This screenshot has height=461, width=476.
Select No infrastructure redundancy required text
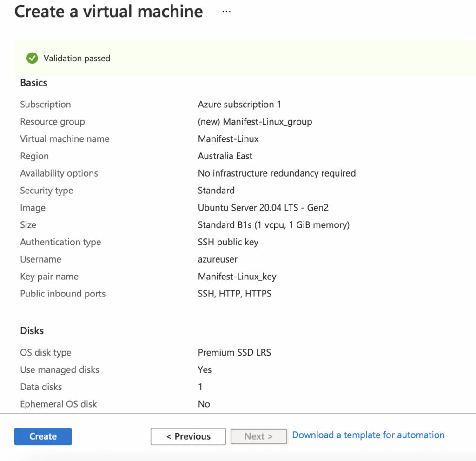(x=277, y=173)
